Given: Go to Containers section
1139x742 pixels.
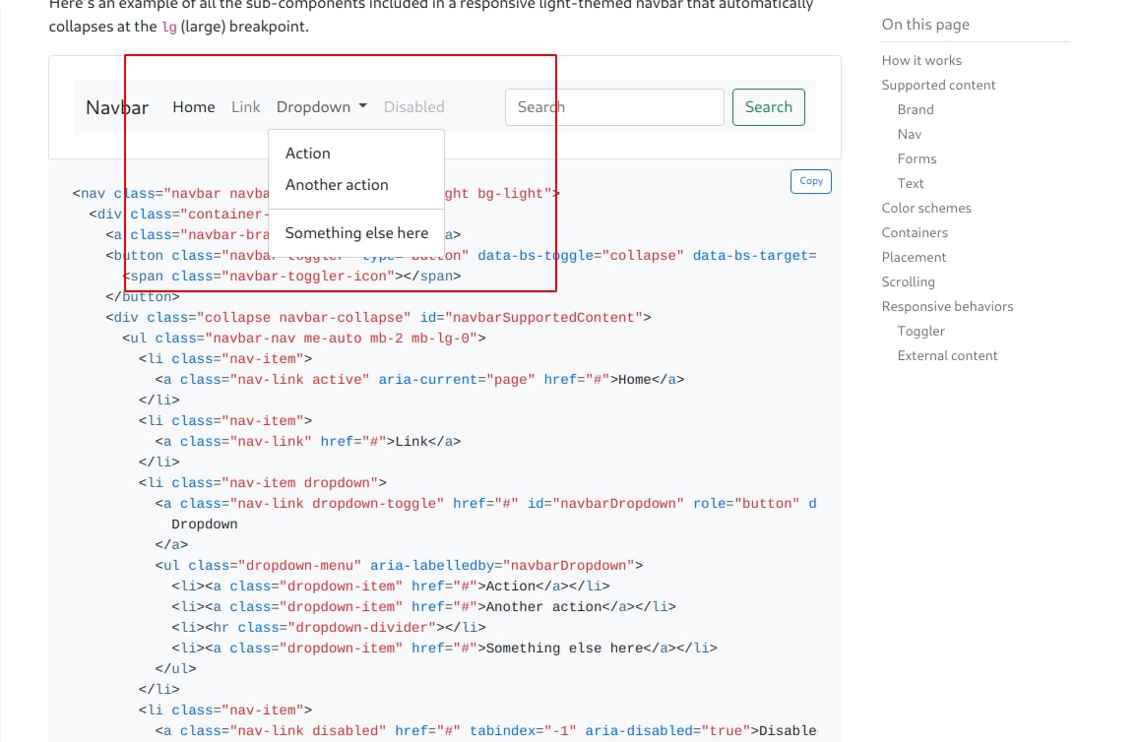Looking at the screenshot, I should [x=915, y=233].
